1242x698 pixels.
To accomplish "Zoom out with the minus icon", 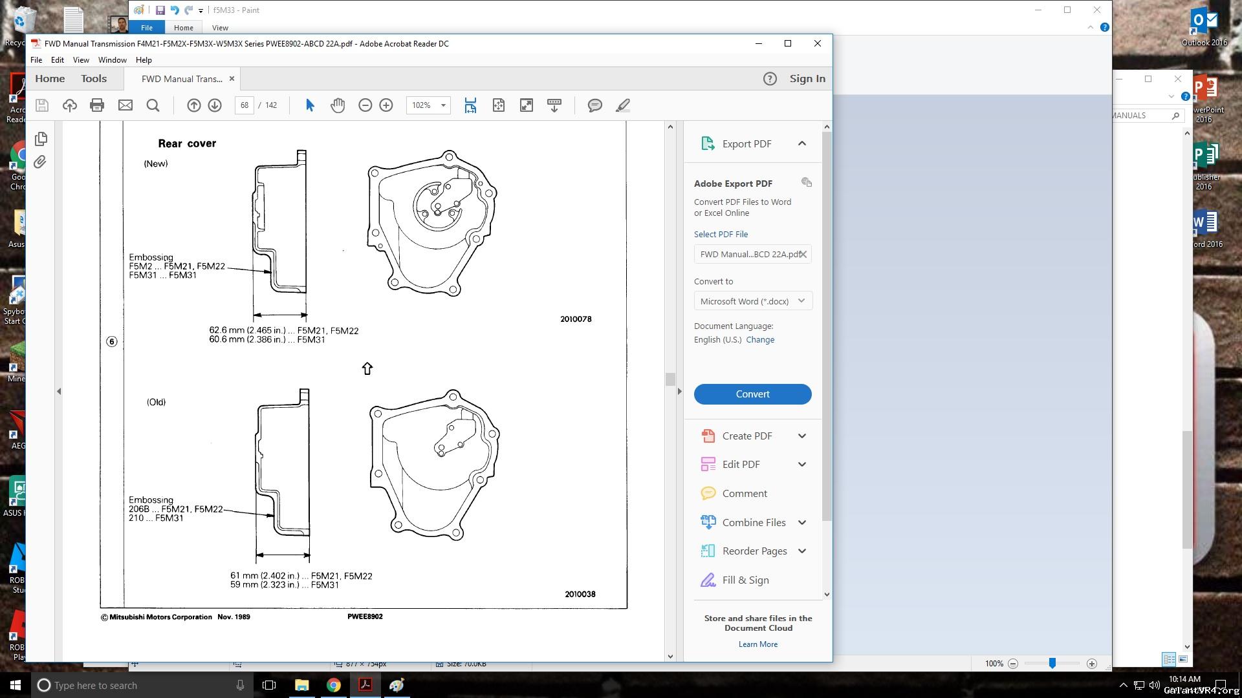I will coord(365,105).
